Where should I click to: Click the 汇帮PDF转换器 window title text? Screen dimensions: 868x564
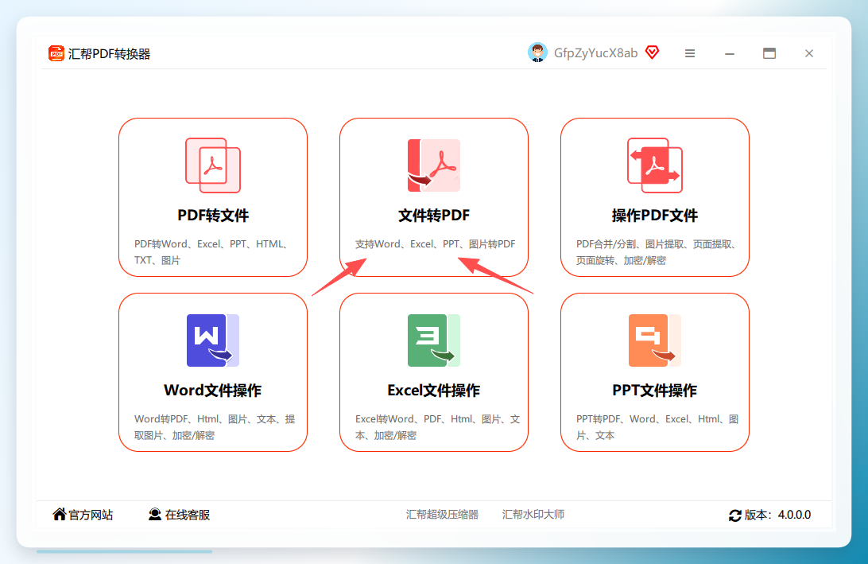coord(109,54)
